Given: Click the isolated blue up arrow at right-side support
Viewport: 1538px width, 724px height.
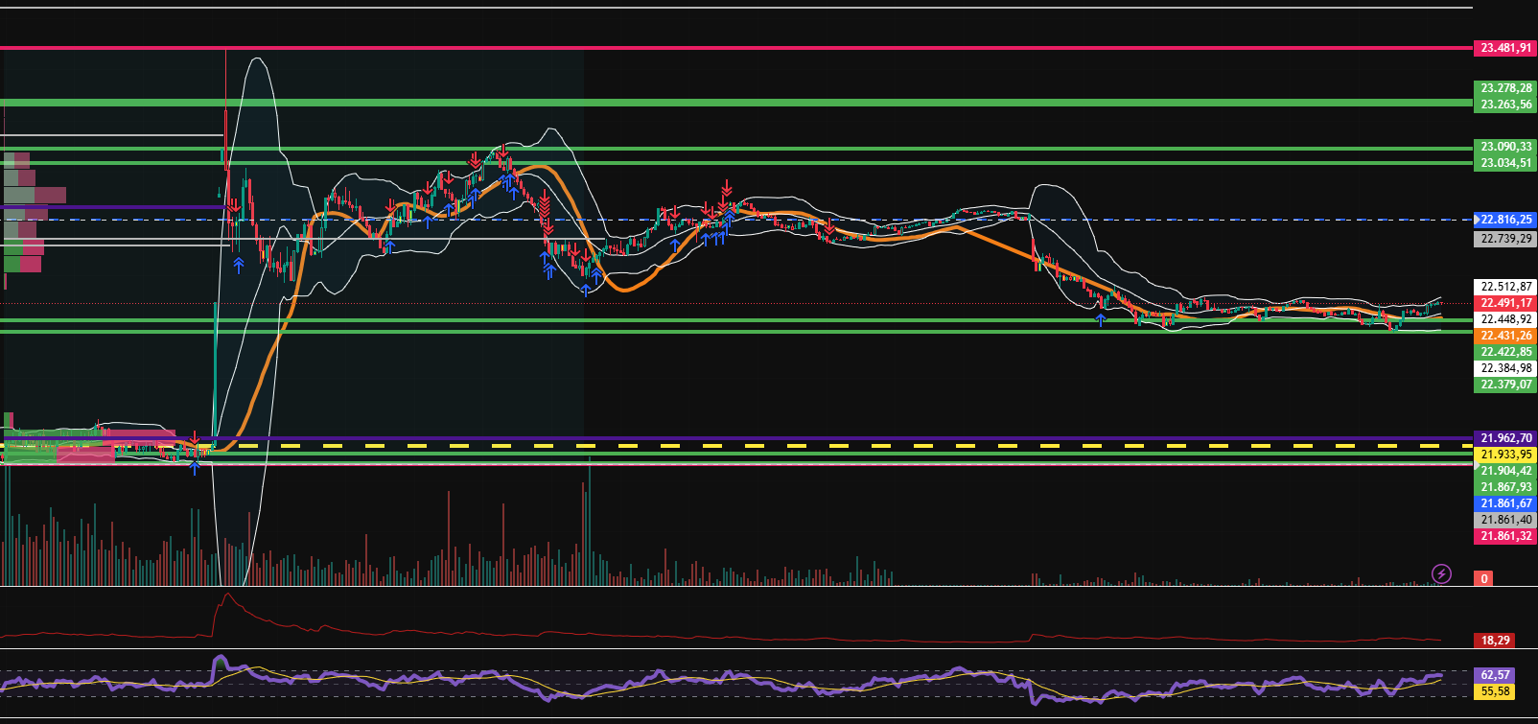Looking at the screenshot, I should click(1101, 319).
